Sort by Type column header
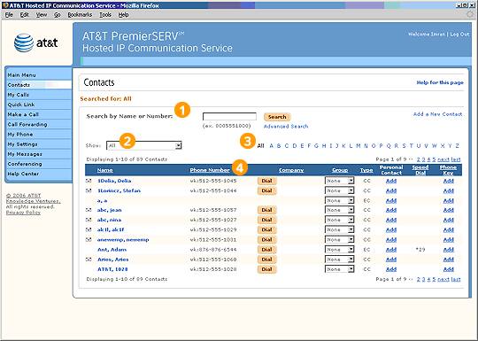This screenshot has width=478, height=341. (x=366, y=170)
